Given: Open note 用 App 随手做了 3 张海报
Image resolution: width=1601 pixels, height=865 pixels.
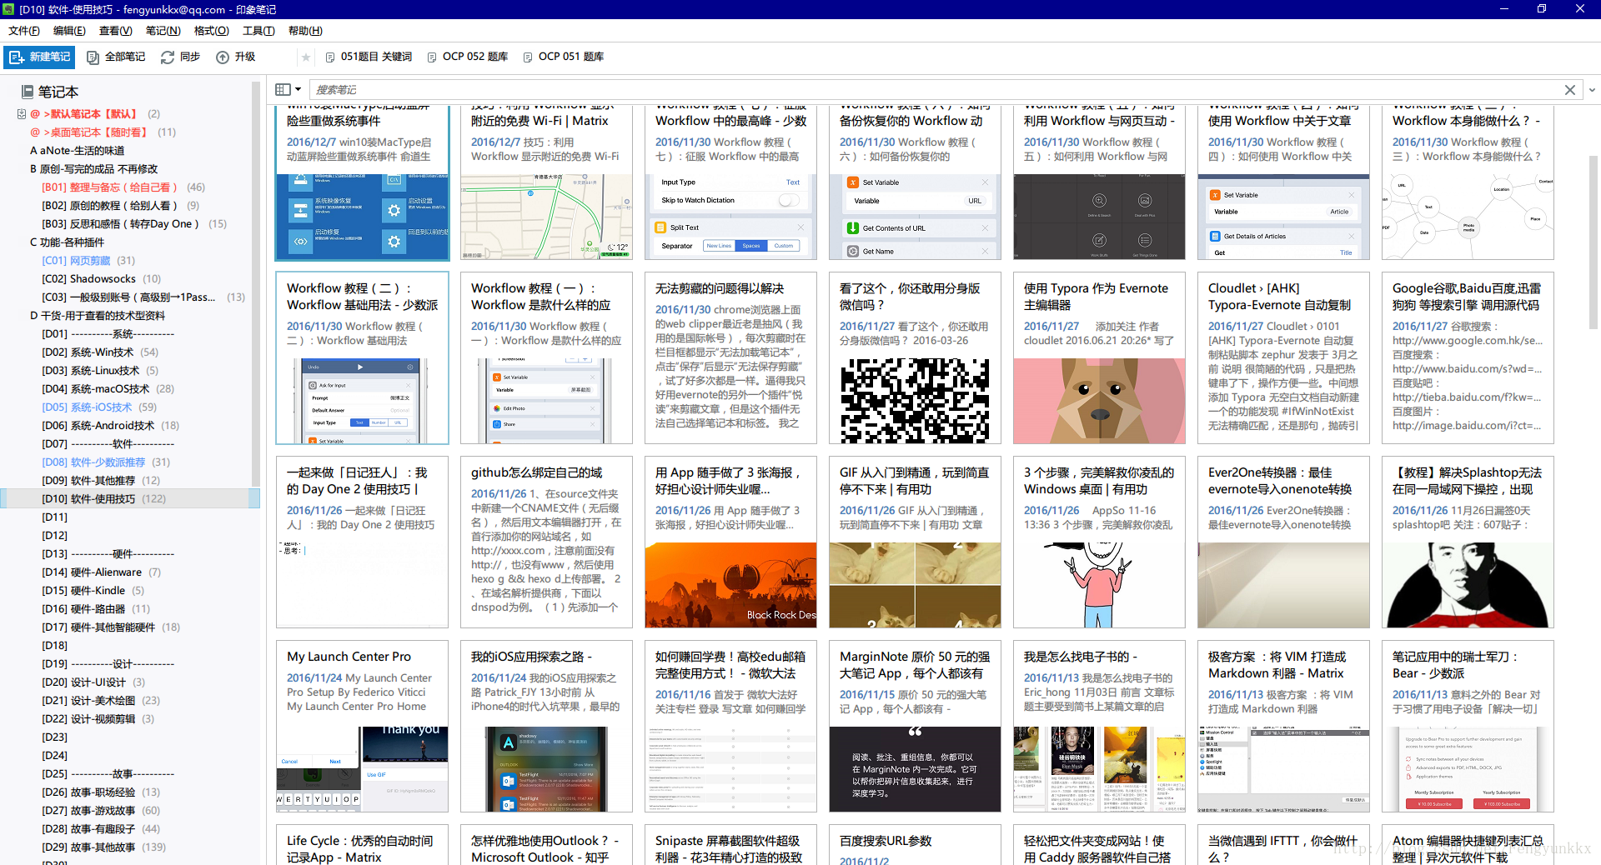Looking at the screenshot, I should (x=730, y=542).
